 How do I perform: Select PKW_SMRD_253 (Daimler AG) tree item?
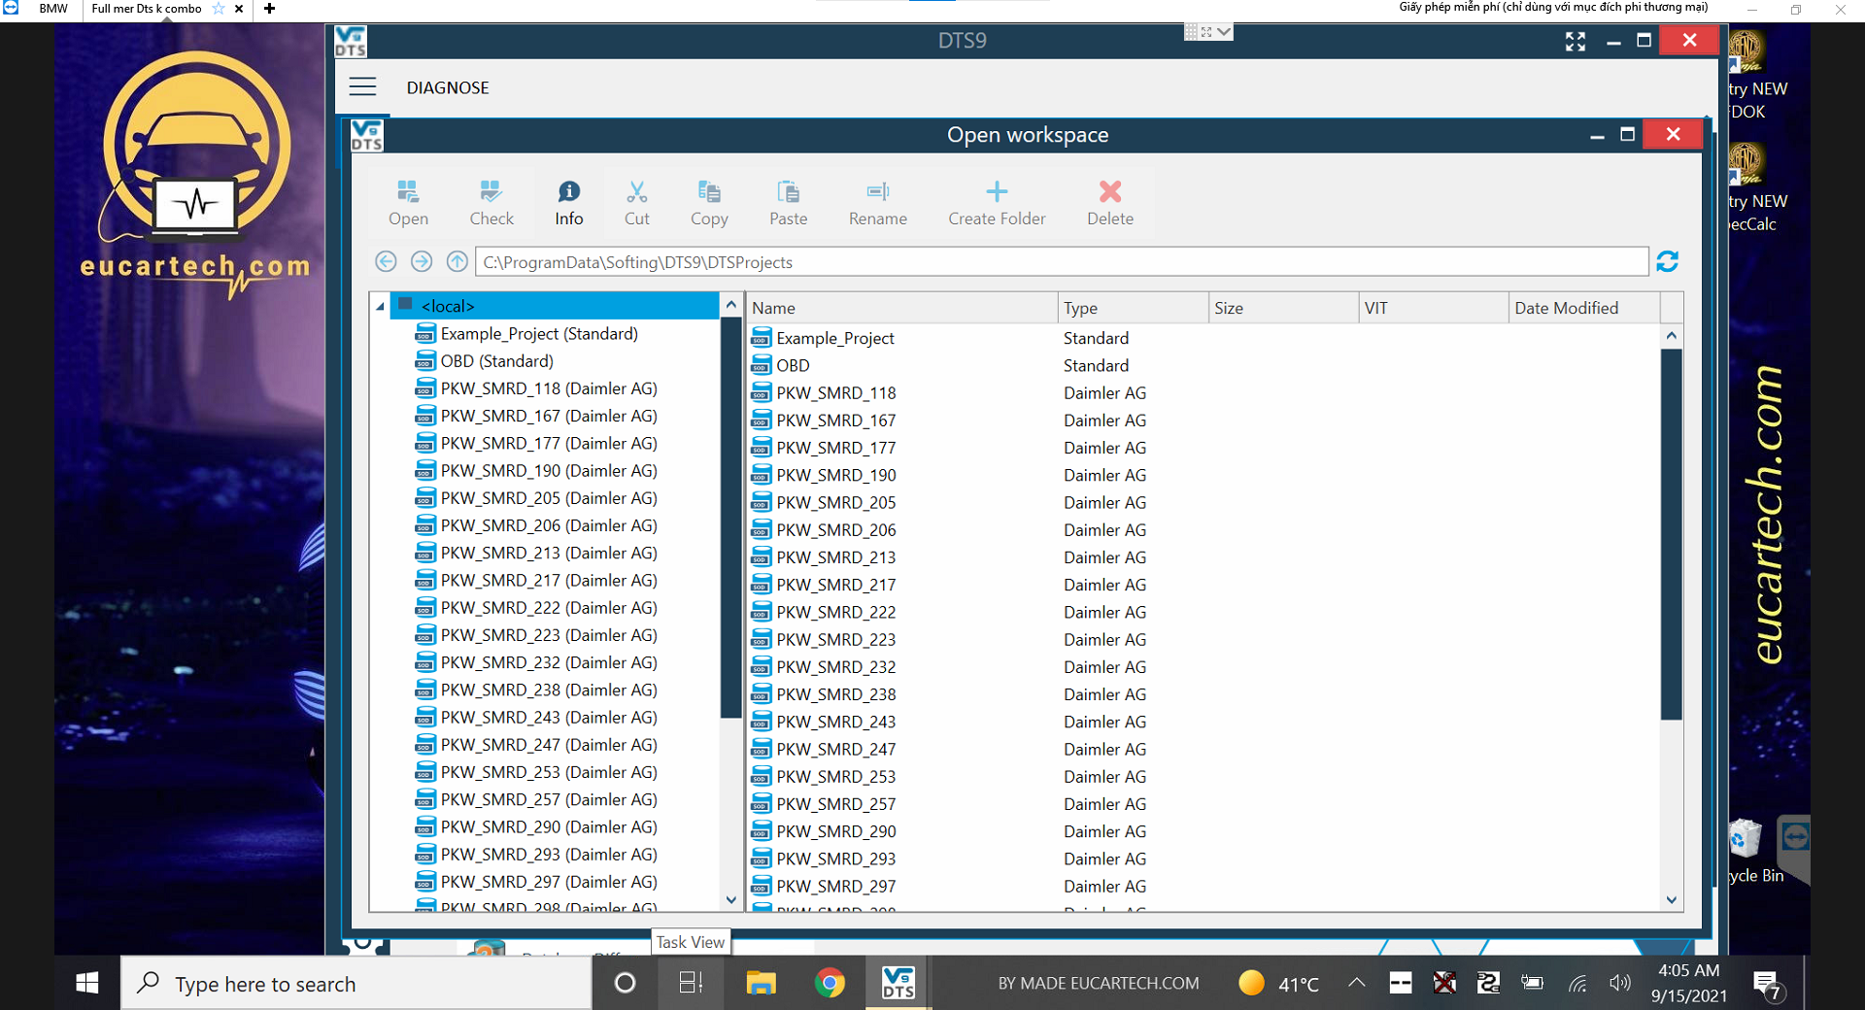pyautogui.click(x=549, y=772)
